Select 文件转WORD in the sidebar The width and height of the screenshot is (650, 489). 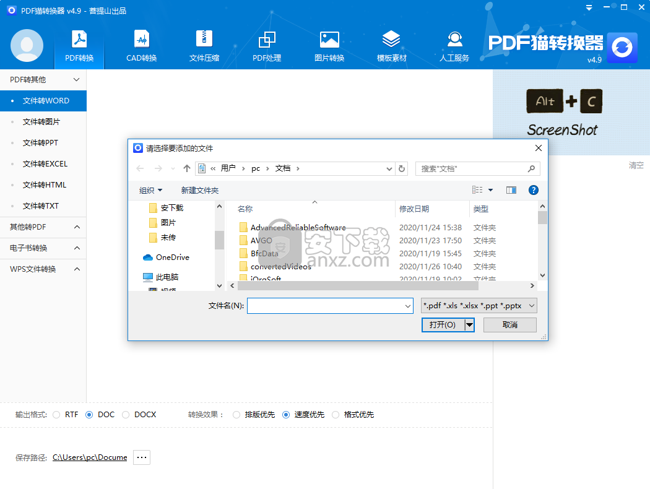tap(43, 101)
